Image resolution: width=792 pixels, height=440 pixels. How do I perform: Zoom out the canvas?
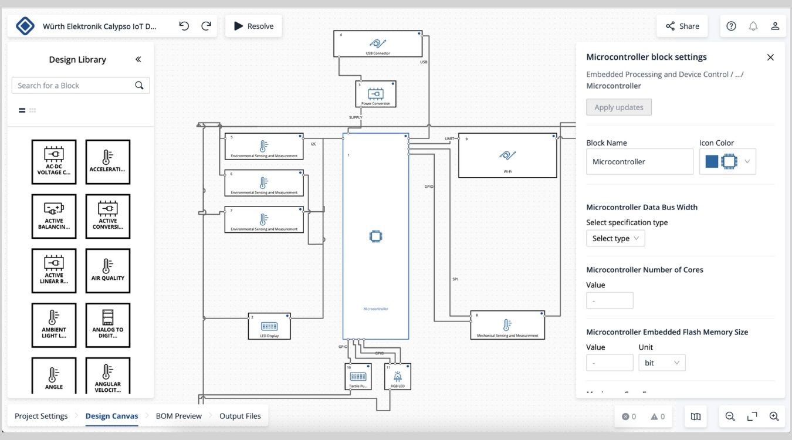[730, 417]
